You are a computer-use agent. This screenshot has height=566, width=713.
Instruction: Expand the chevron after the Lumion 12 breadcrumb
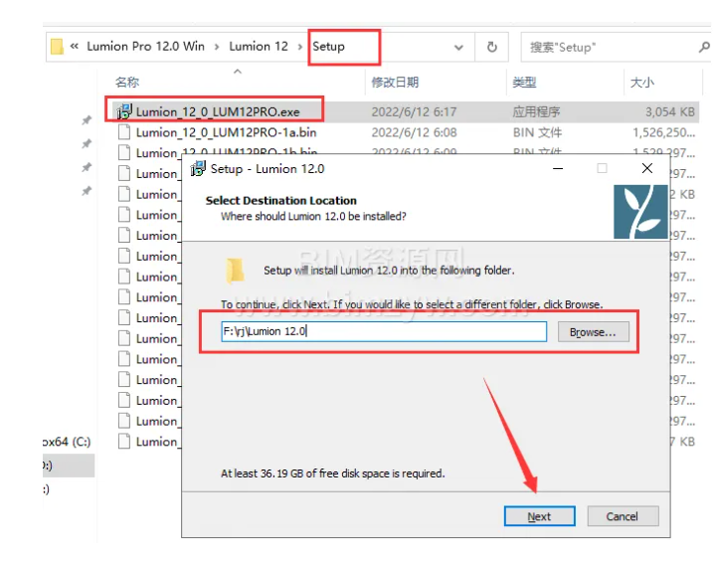299,47
